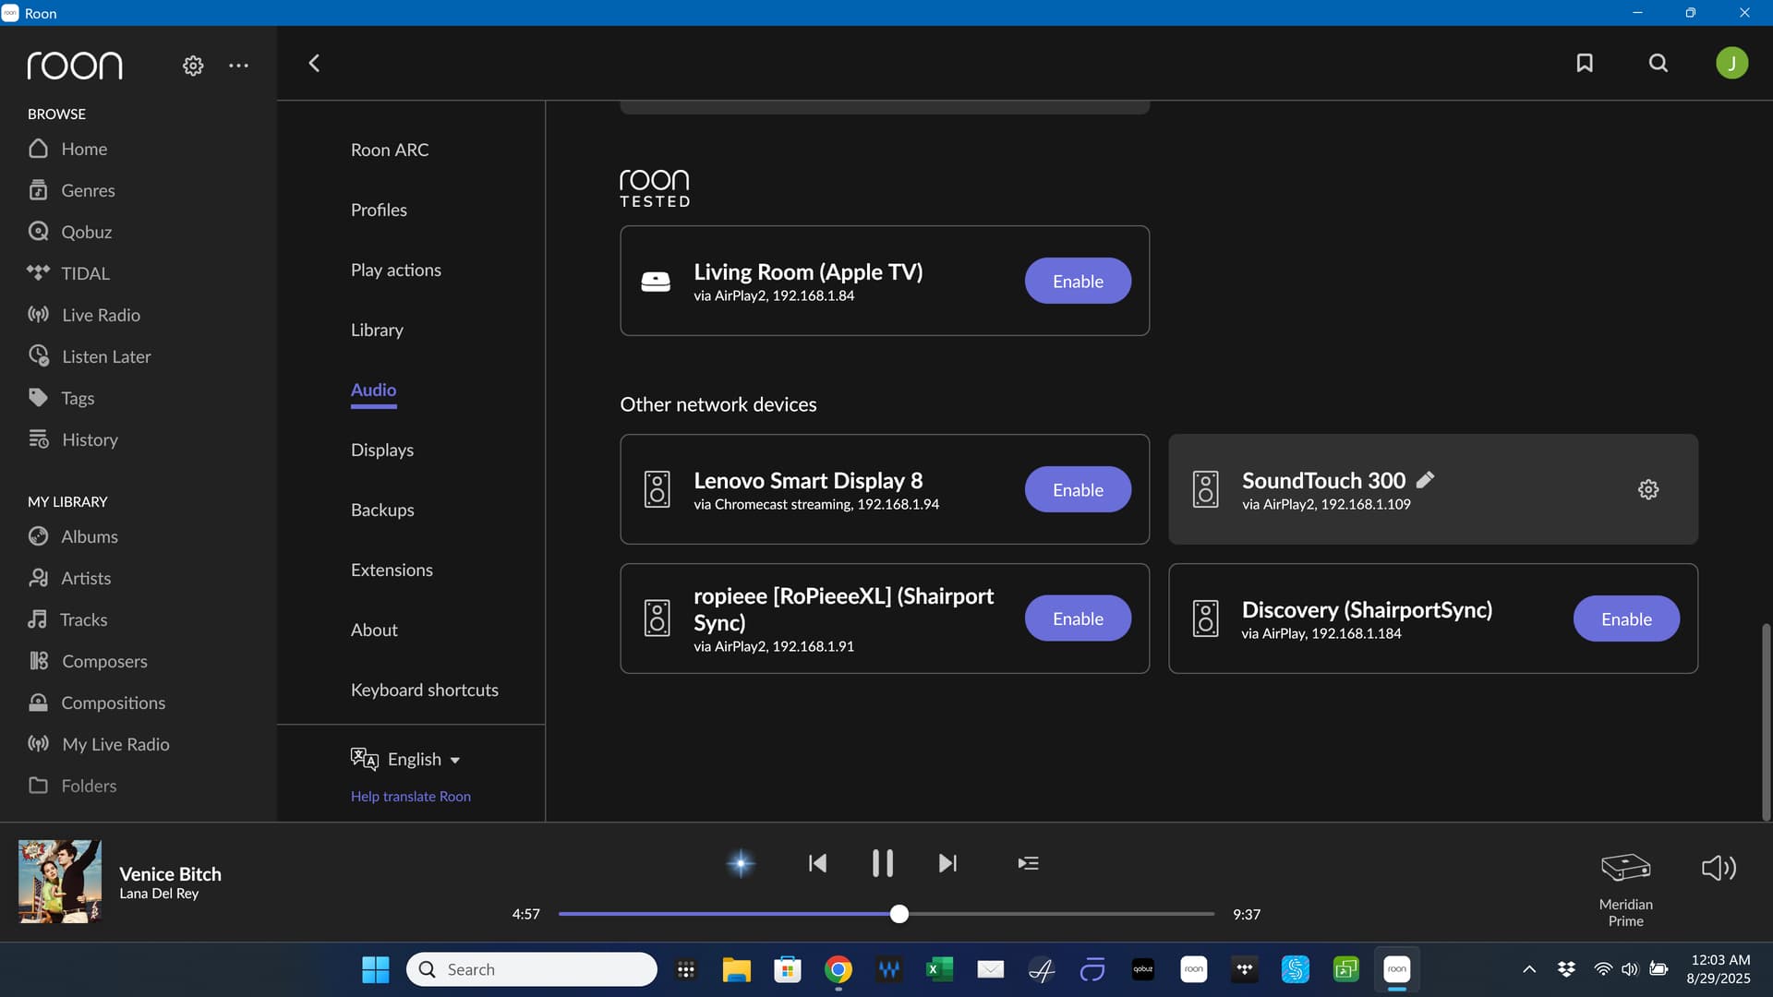Open volume control speaker icon
The image size is (1773, 997).
pos(1719,868)
